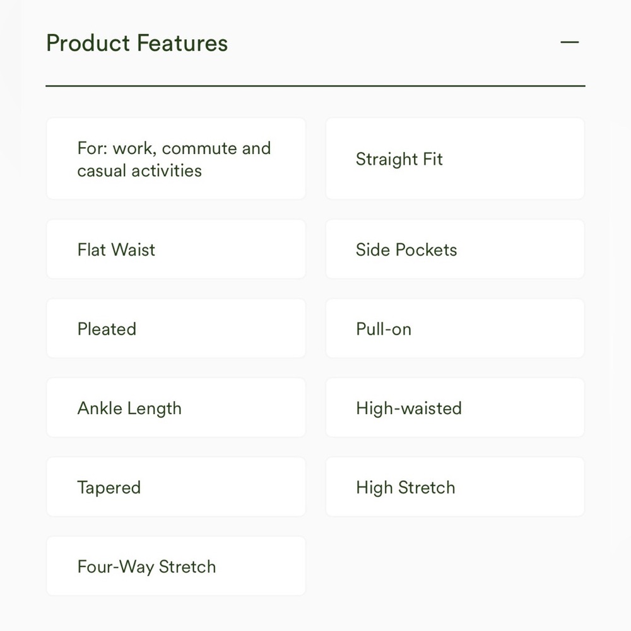Image resolution: width=631 pixels, height=631 pixels.
Task: Click the 'Ankle Length' text label
Action: tap(129, 408)
